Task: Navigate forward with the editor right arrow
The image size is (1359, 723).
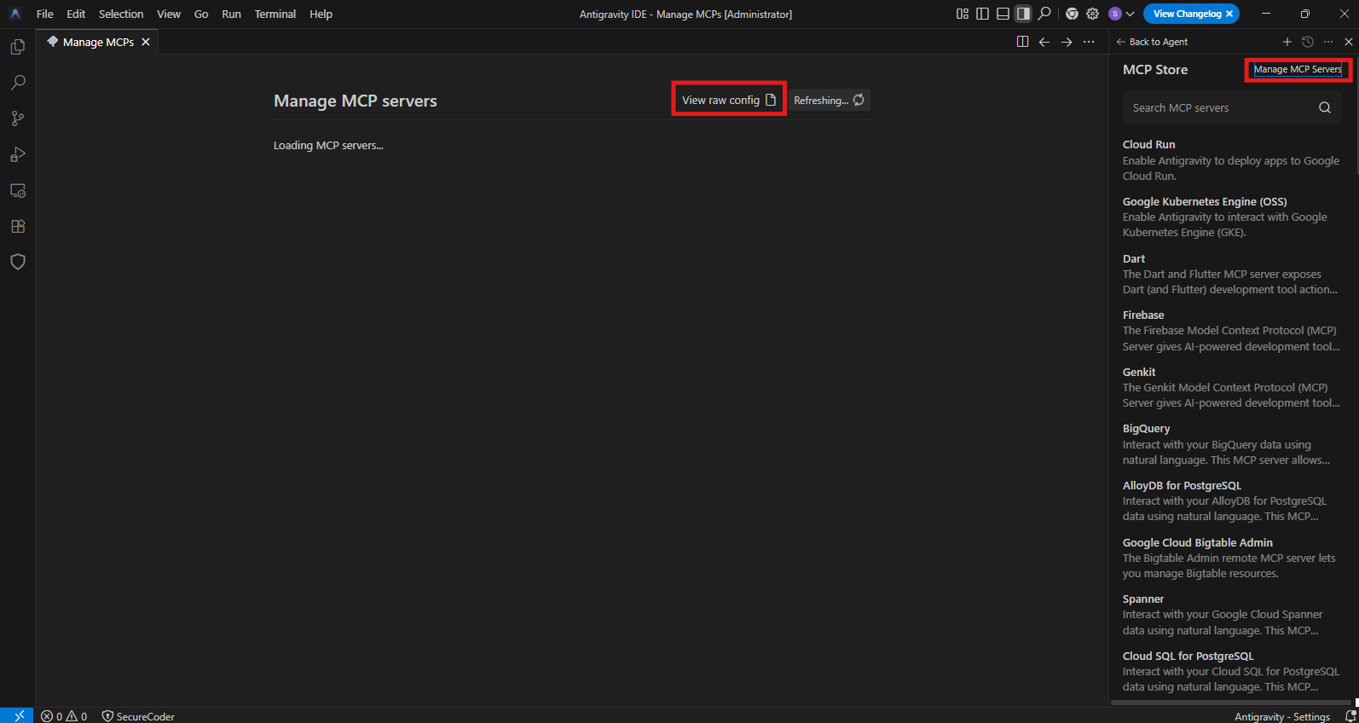Action: coord(1067,42)
